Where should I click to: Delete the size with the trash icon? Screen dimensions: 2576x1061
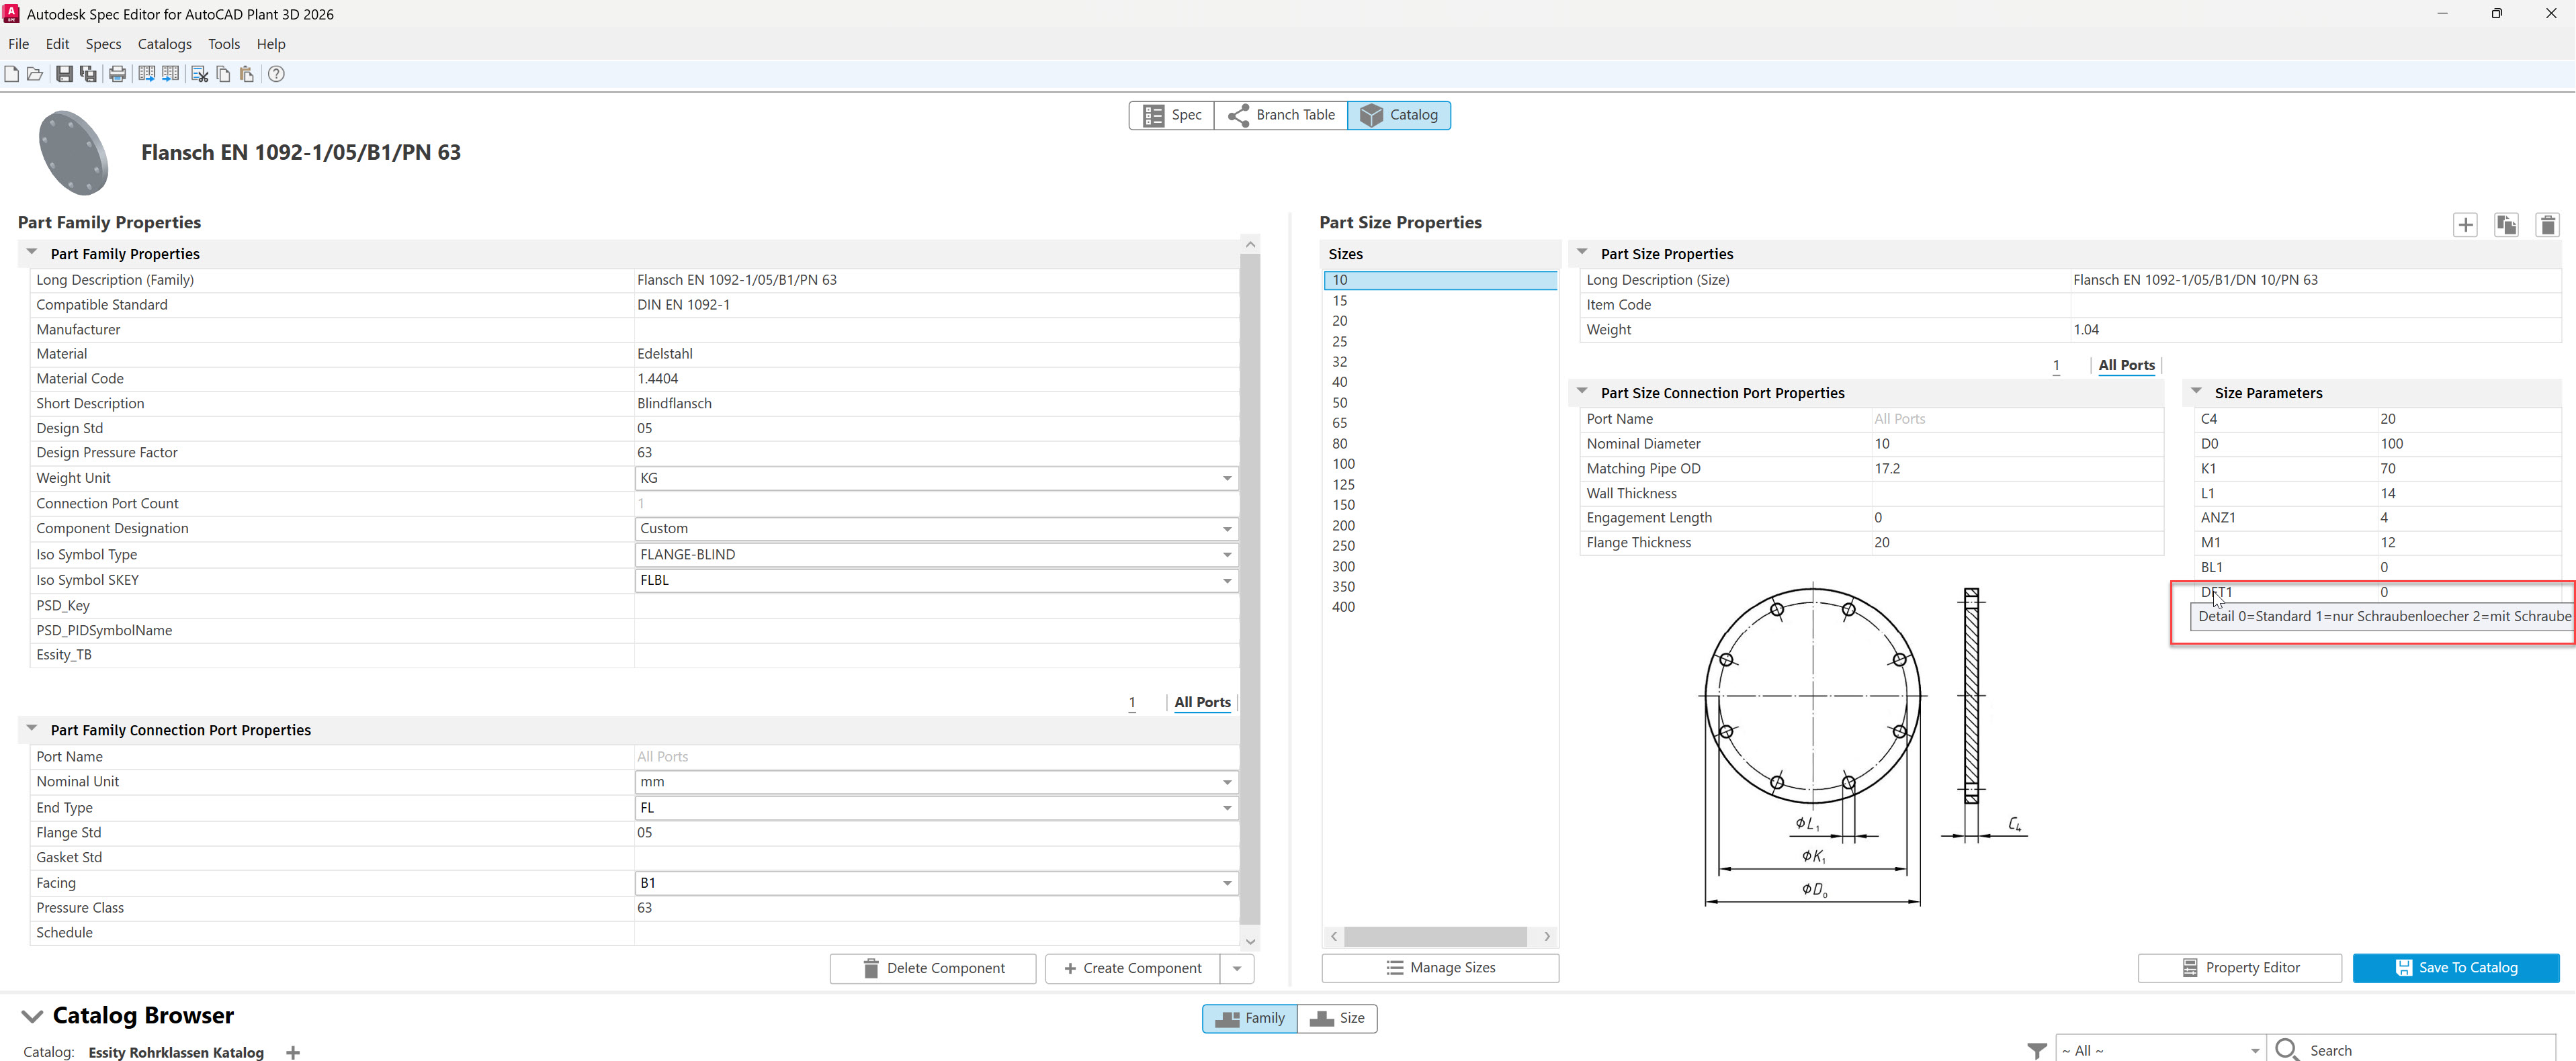click(x=2548, y=225)
